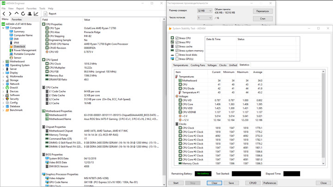Open the dictionary size 32 MB dropdown
This screenshot has height=187, width=333.
[x=204, y=11]
